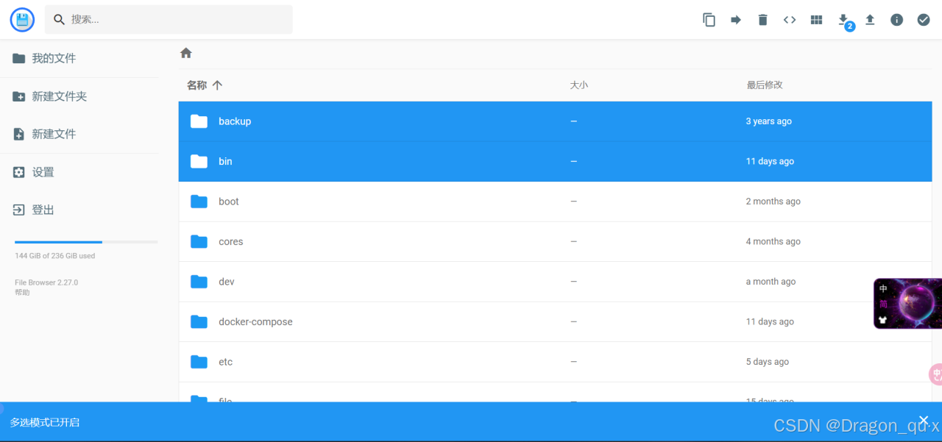Click 'a month ago' in dev row
The width and height of the screenshot is (942, 442).
(771, 282)
